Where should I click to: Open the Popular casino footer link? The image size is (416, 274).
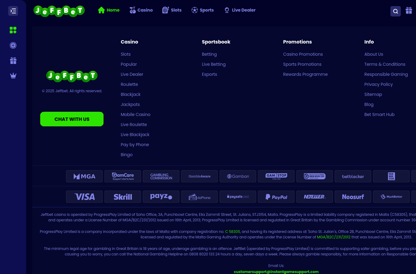point(129,64)
